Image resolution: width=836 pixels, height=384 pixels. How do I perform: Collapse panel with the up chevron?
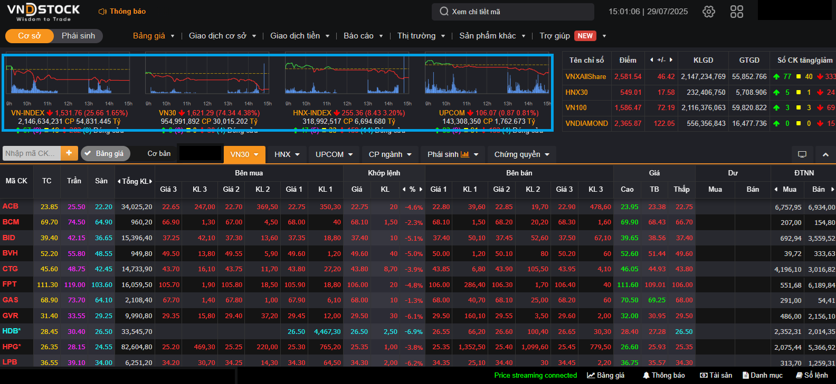(x=825, y=154)
